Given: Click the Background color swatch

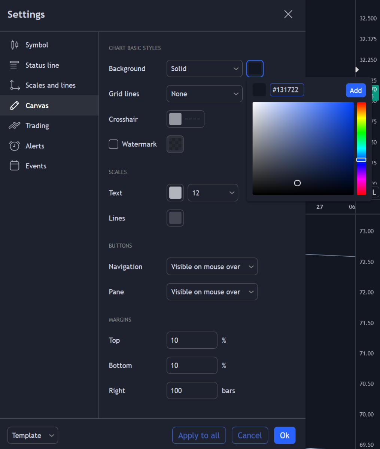Looking at the screenshot, I should click(x=255, y=68).
